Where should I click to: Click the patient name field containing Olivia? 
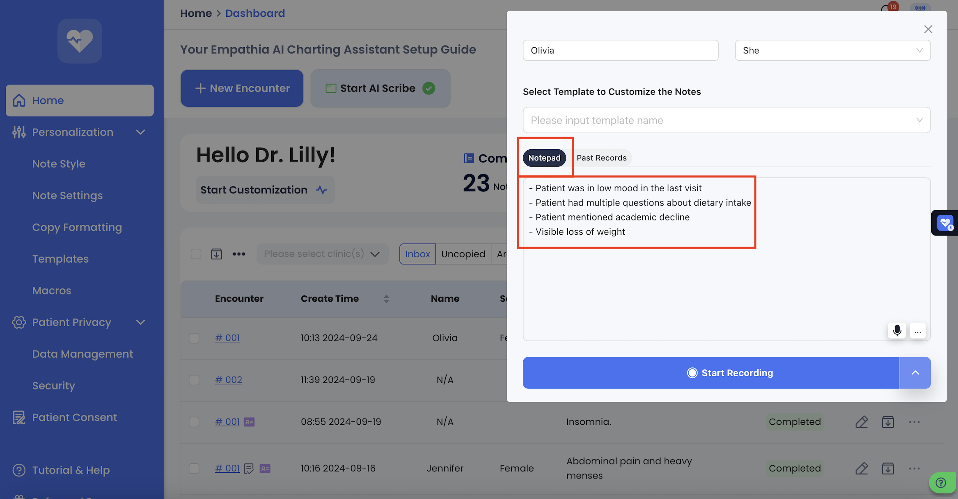click(620, 50)
